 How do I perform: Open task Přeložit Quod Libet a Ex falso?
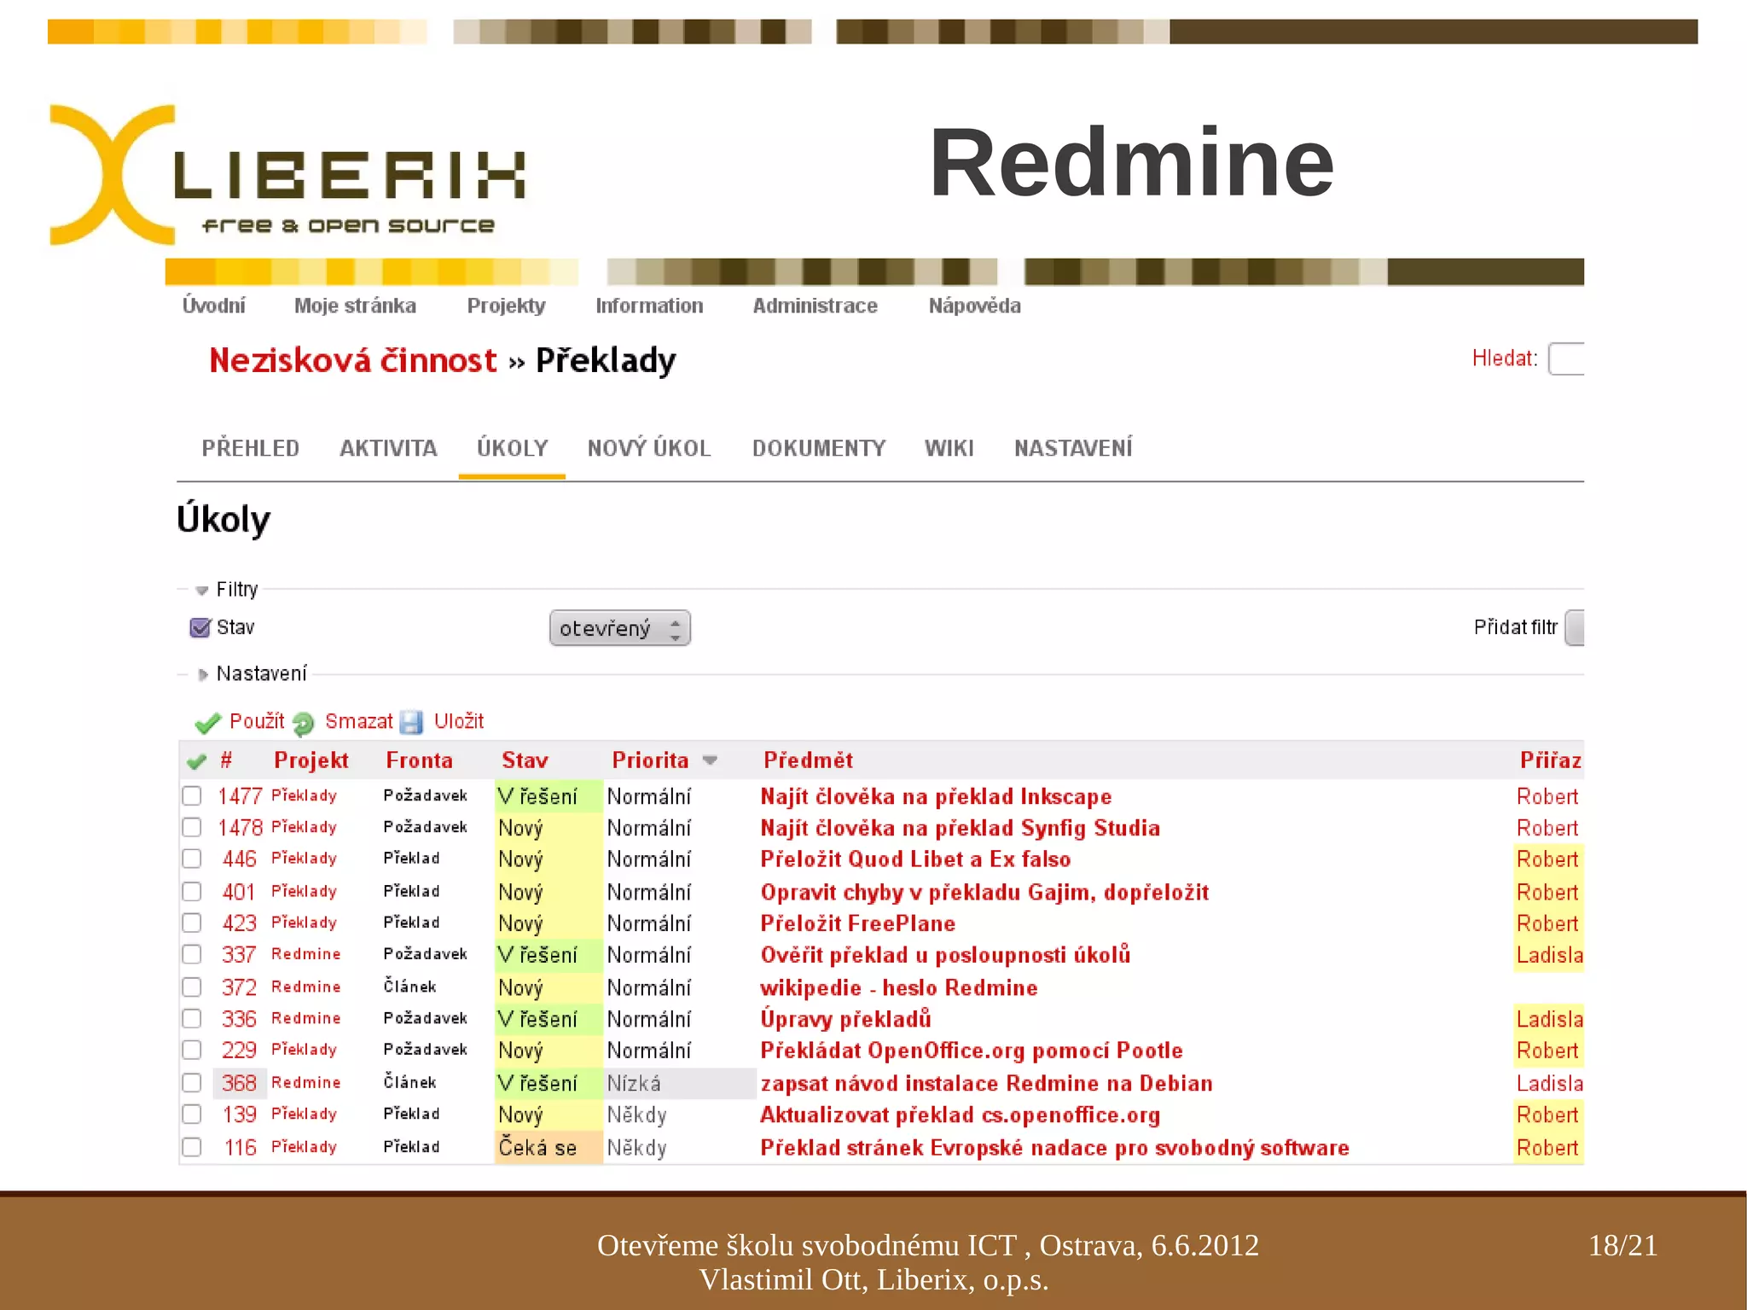(x=915, y=859)
